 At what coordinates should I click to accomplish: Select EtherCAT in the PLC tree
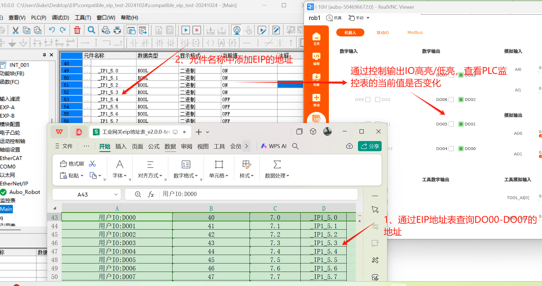(x=11, y=158)
